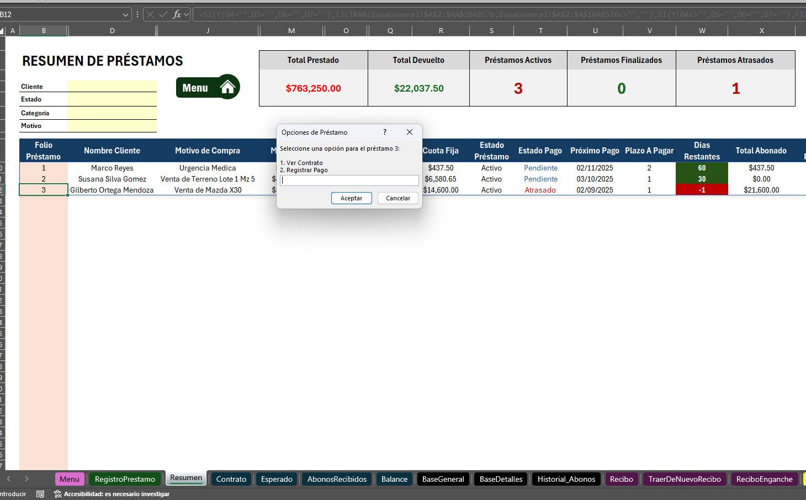This screenshot has height=500, width=806.
Task: Click the cancel formula X icon
Action: [150, 14]
